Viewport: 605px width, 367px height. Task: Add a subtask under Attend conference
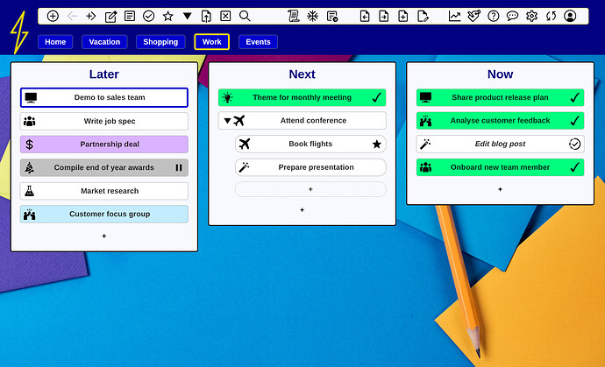pyautogui.click(x=310, y=189)
